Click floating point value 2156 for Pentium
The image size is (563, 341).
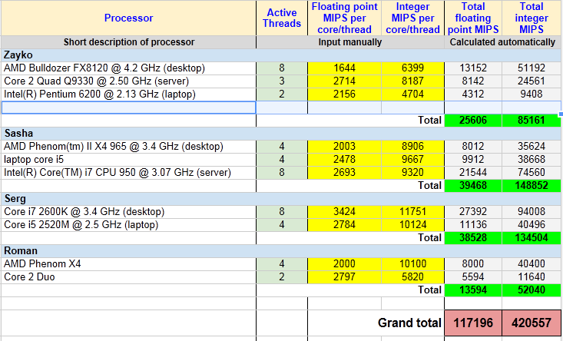coord(344,94)
